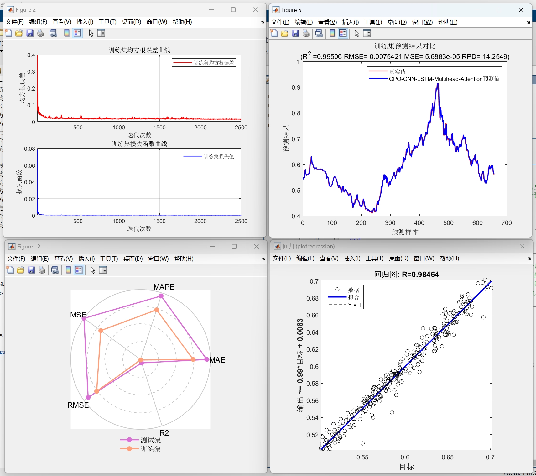Toggle Insert Legend icon in Figure 2 toolbar

[x=77, y=33]
